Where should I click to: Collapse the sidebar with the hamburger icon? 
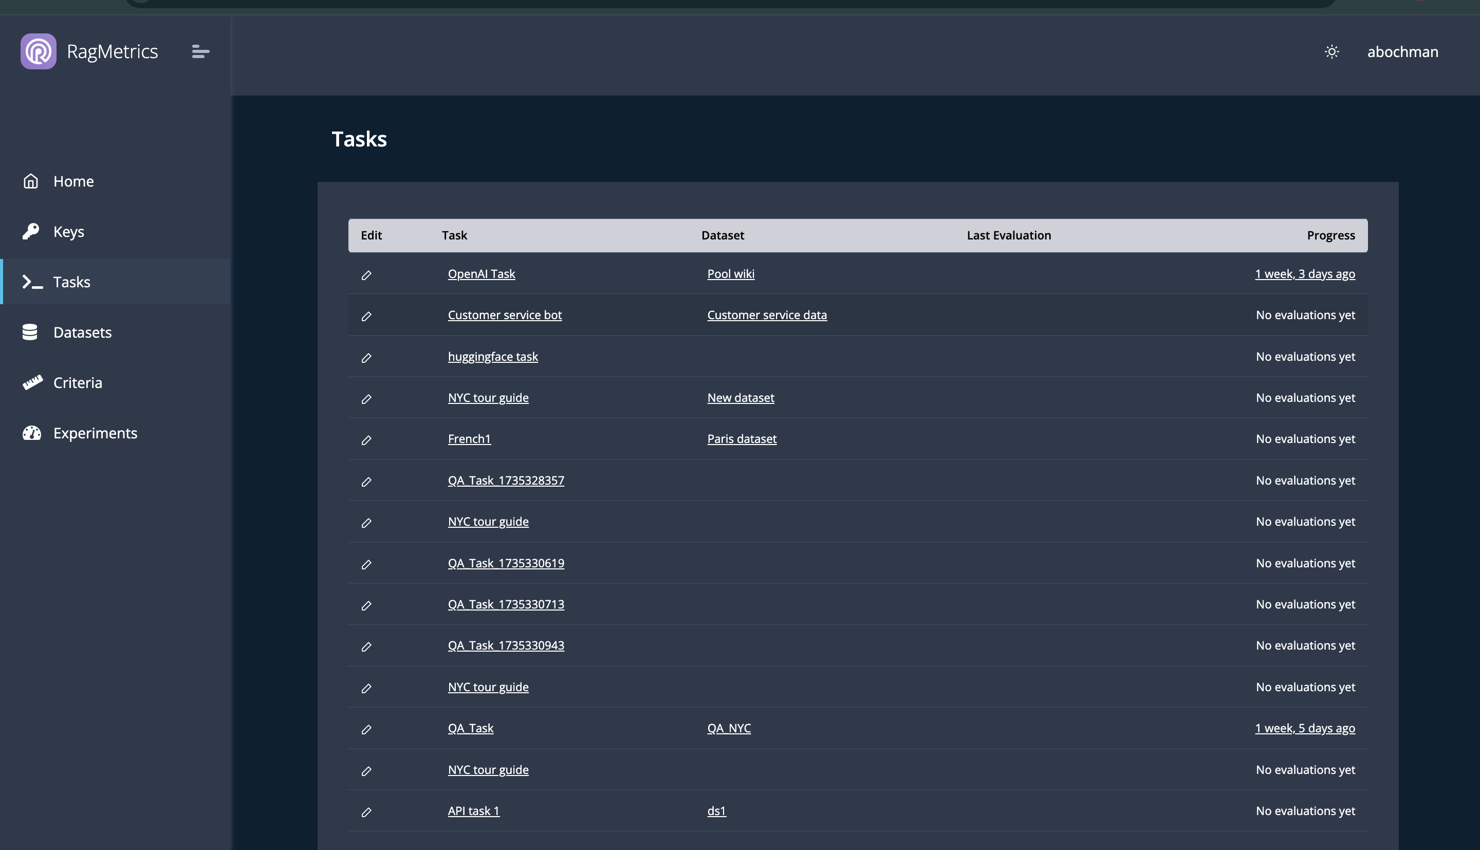pos(200,52)
